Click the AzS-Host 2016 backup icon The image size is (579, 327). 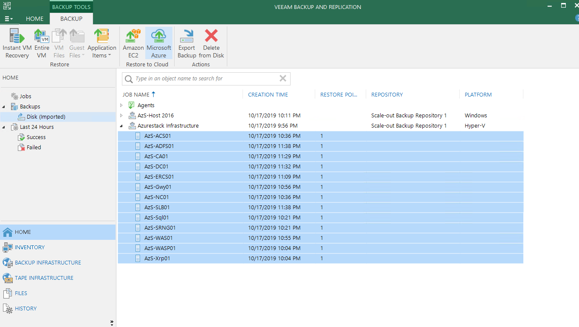[131, 115]
